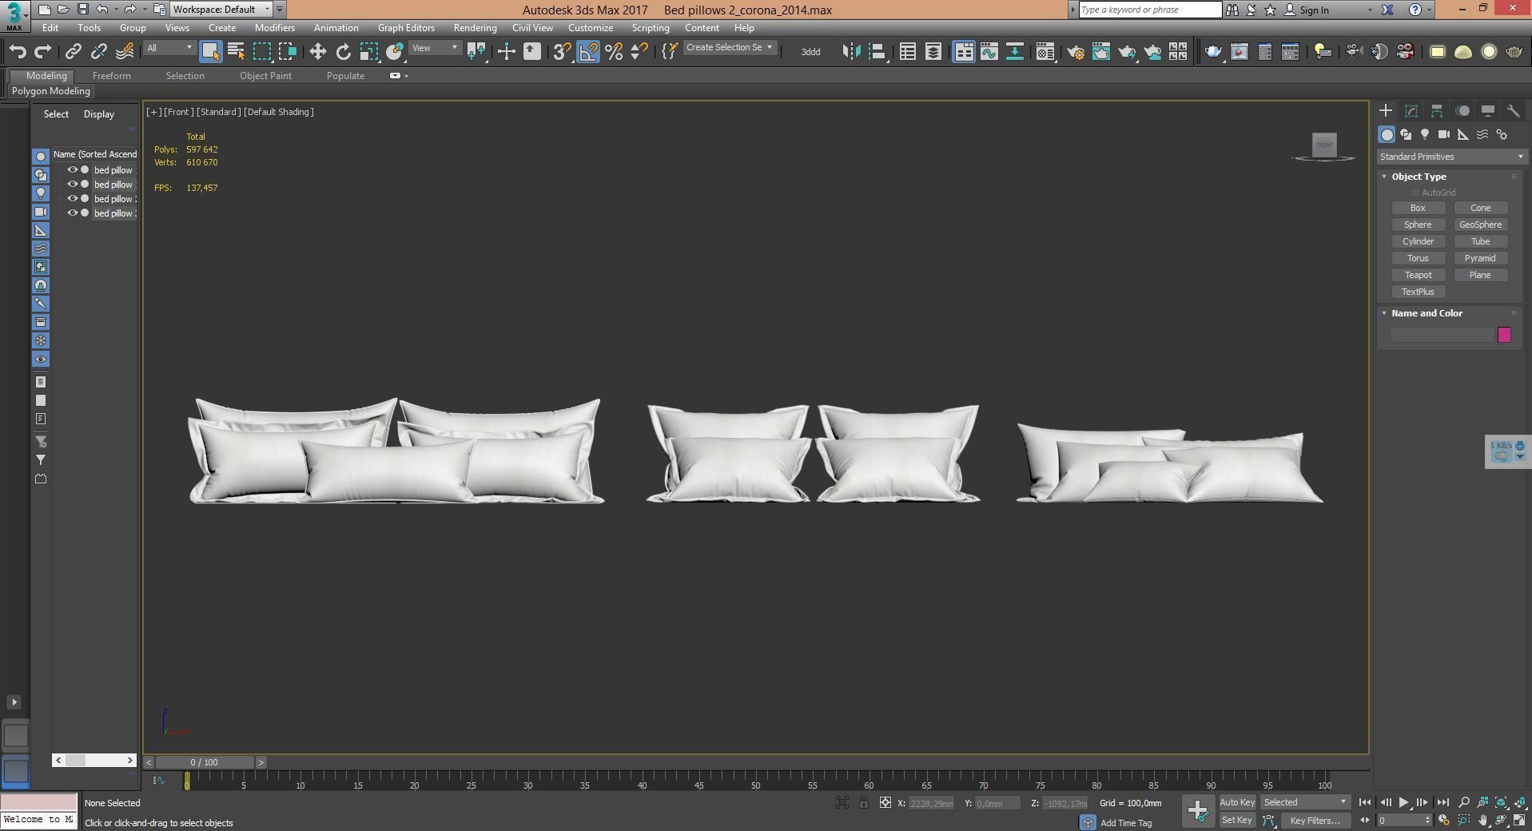Click the Add Time Tag icon

tap(1088, 822)
